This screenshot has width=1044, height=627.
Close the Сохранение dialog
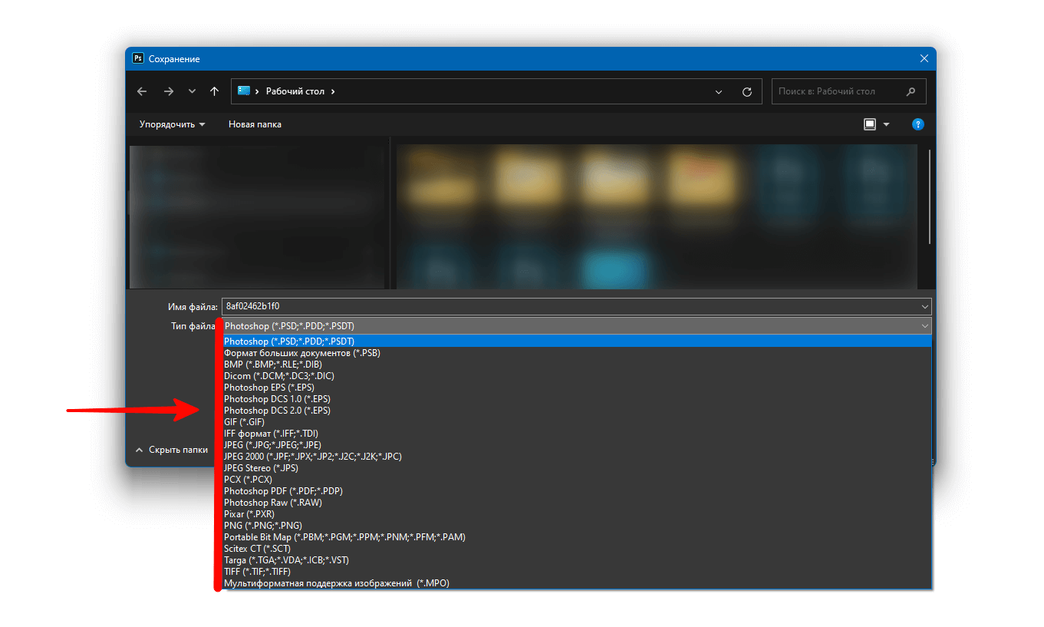click(924, 59)
